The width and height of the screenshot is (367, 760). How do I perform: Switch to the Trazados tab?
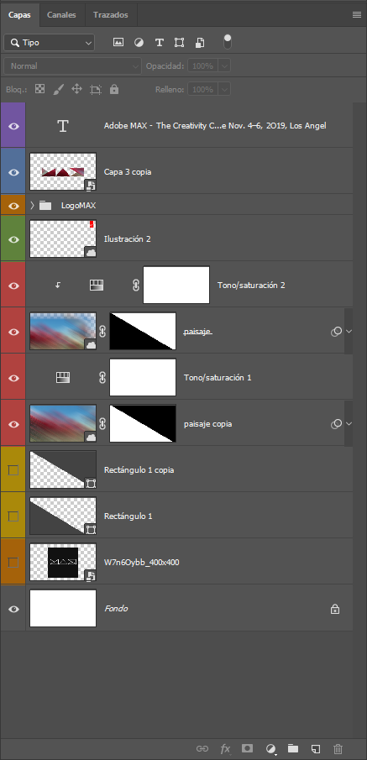[111, 15]
